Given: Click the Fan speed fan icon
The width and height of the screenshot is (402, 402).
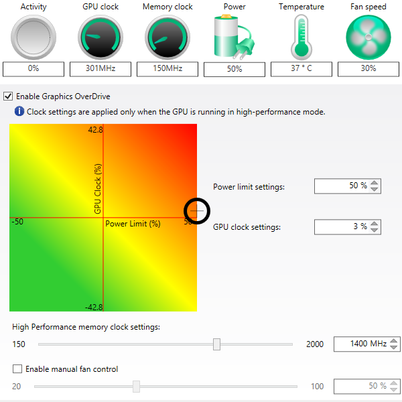Looking at the screenshot, I should pos(368,37).
